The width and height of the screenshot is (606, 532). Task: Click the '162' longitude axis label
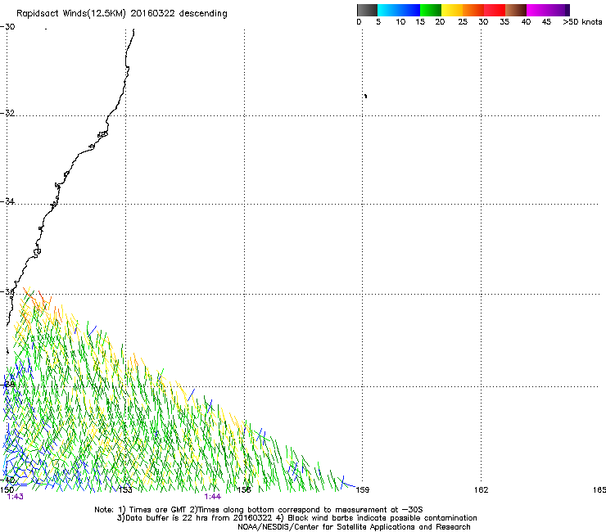click(x=482, y=490)
